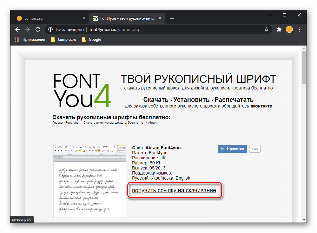Open the вконтакте link
The height and width of the screenshot is (233, 317).
[x=261, y=106]
